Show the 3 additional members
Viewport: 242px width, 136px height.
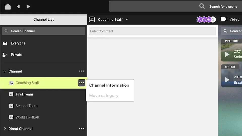[x=213, y=20]
